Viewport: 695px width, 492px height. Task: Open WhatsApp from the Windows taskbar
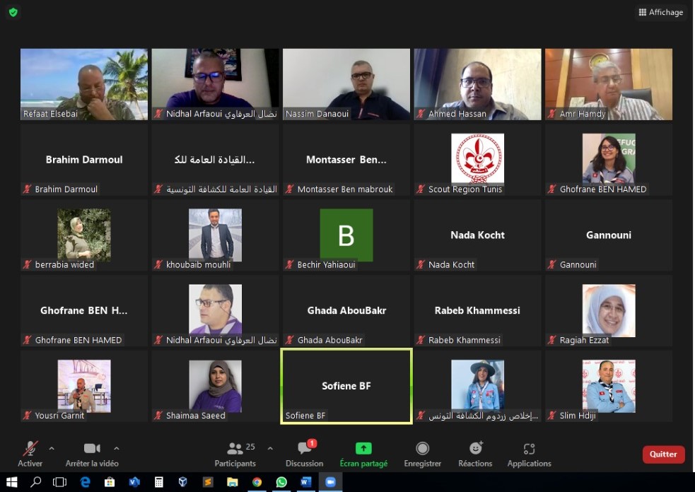click(281, 482)
